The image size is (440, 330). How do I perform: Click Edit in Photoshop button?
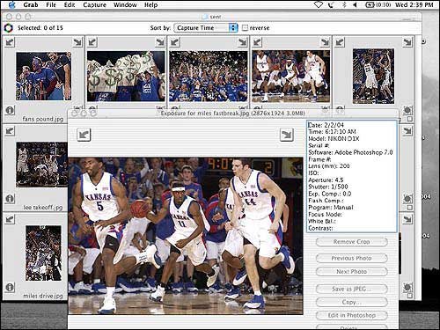coord(351,315)
